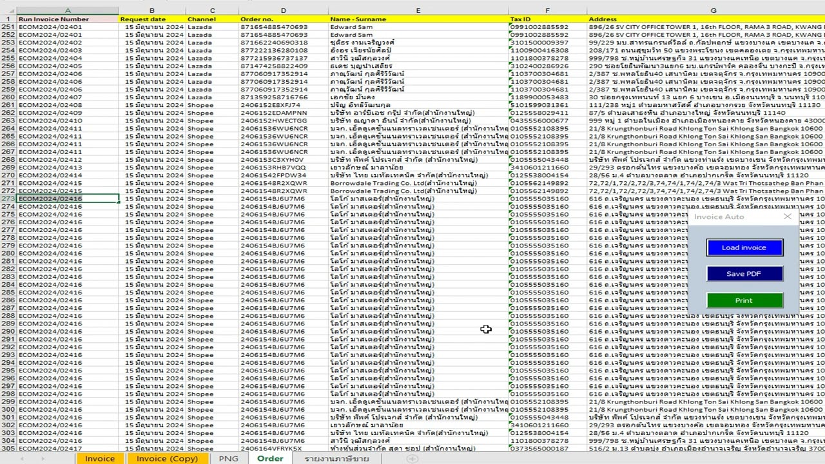Click tax ID 0435556000677
This screenshot has width=825, height=464.
(548, 121)
